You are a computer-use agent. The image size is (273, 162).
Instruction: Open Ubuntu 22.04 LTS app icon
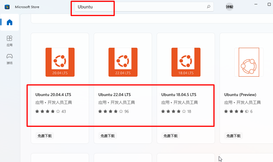(123, 62)
